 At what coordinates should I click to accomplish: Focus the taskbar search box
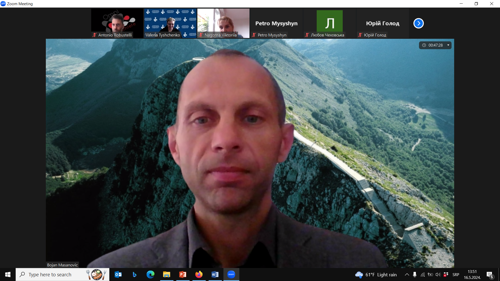pyautogui.click(x=63, y=274)
